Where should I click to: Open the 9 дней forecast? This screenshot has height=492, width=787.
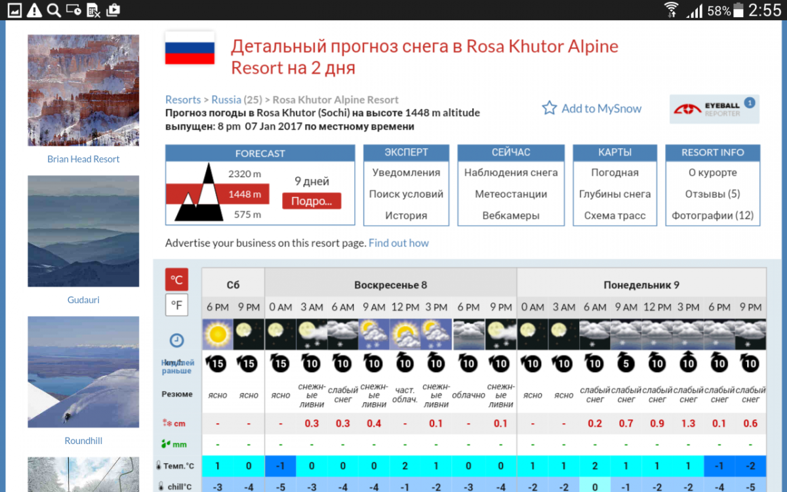312,182
